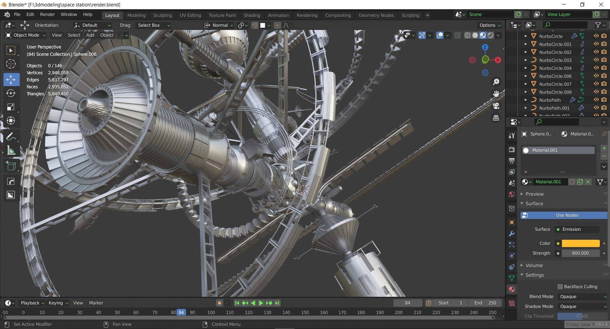Toggle camera view in viewport

point(496,106)
